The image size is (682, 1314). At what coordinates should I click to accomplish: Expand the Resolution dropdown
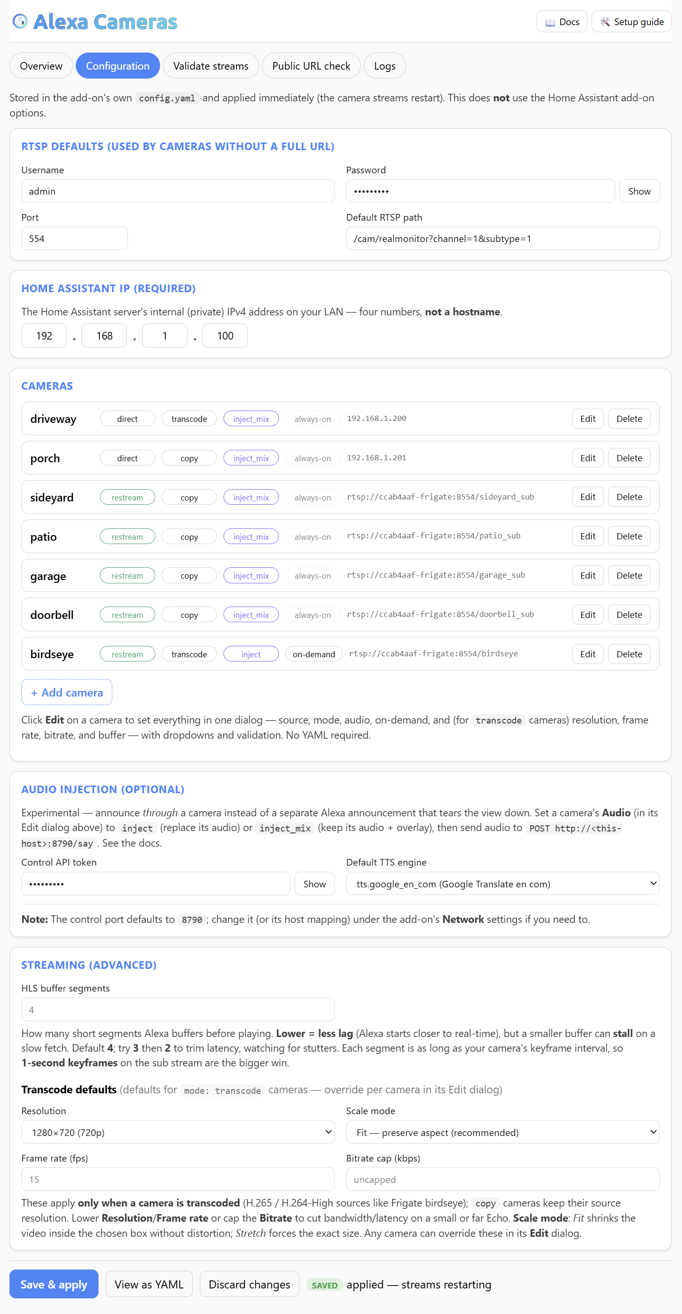(x=178, y=1132)
